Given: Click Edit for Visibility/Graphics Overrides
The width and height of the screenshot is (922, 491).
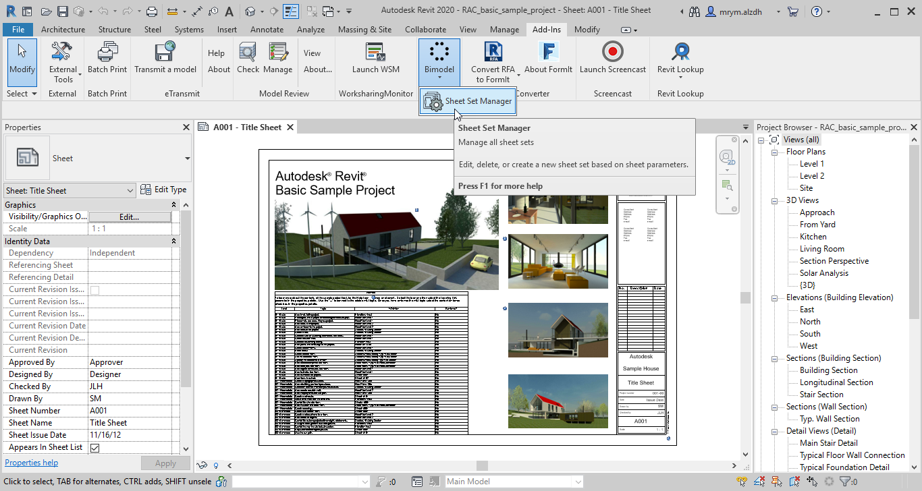Looking at the screenshot, I should [130, 216].
